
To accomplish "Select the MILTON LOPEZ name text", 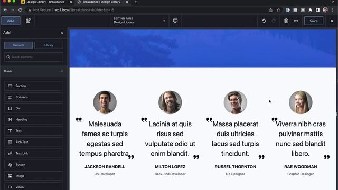I will click(x=170, y=167).
